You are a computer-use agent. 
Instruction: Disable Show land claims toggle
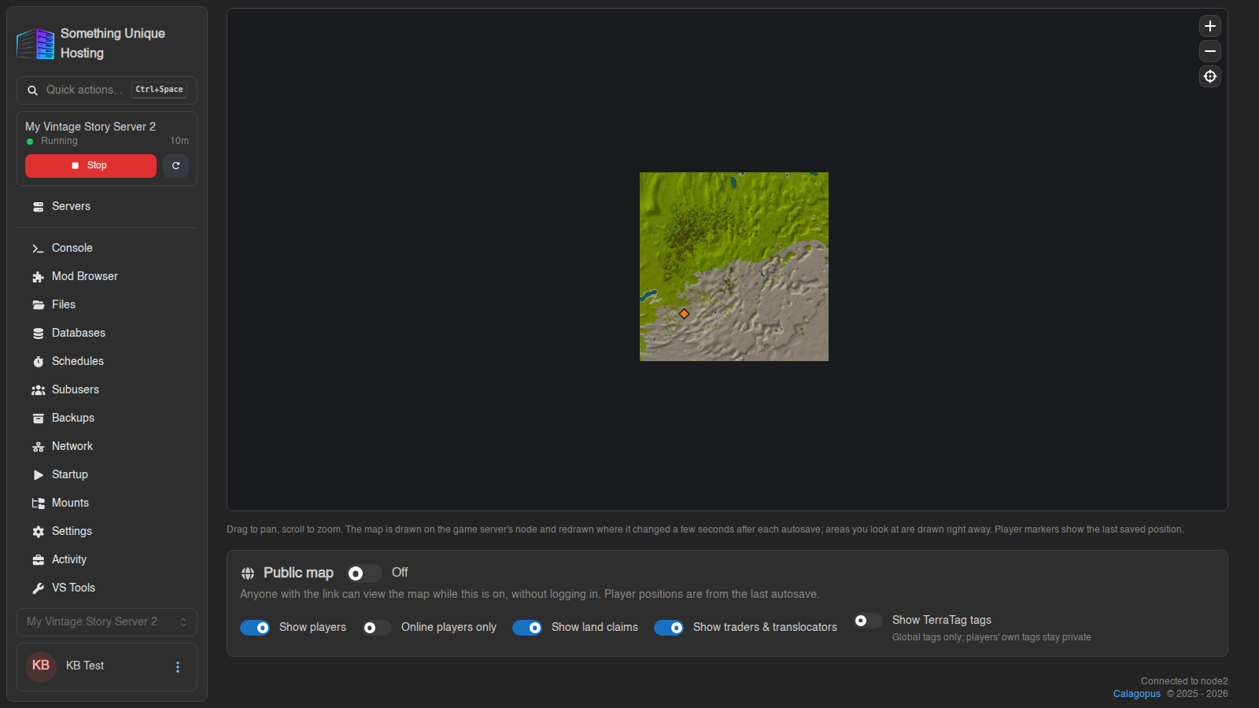coord(527,628)
